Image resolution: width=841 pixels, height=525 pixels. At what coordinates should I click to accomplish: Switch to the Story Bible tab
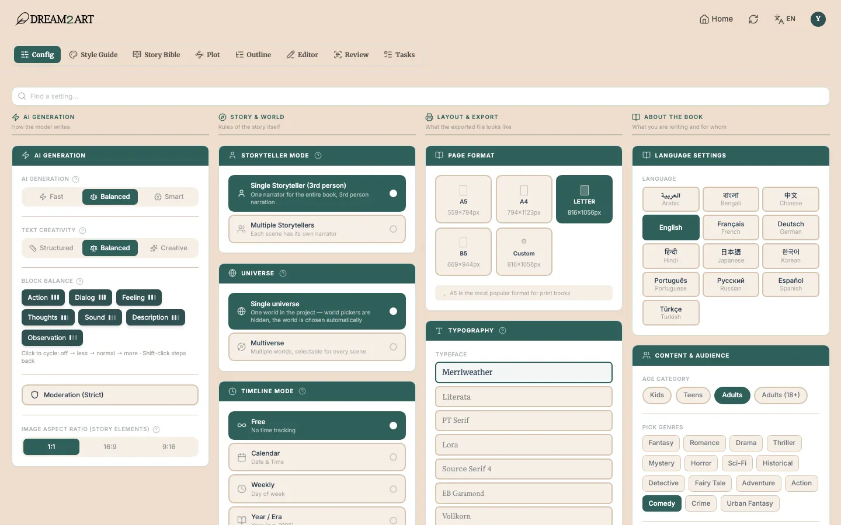click(157, 55)
